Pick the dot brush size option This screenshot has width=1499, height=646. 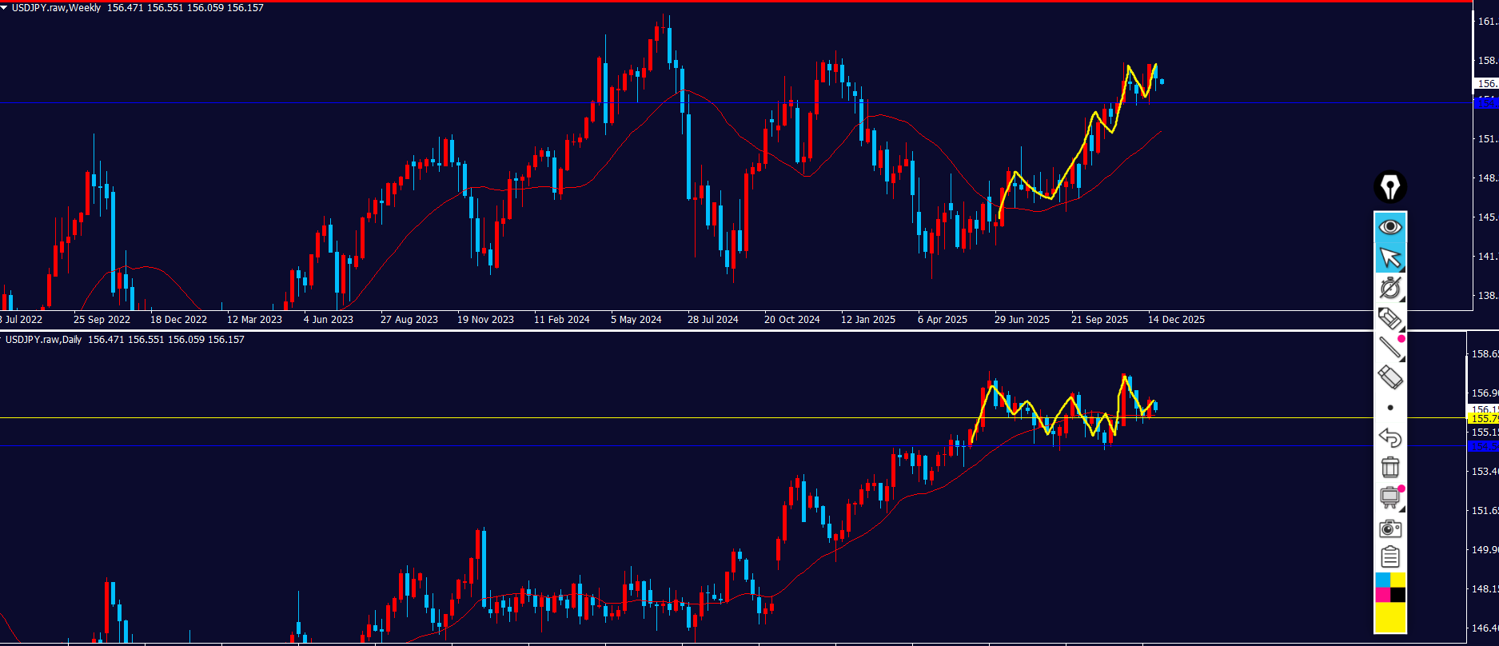pos(1390,408)
